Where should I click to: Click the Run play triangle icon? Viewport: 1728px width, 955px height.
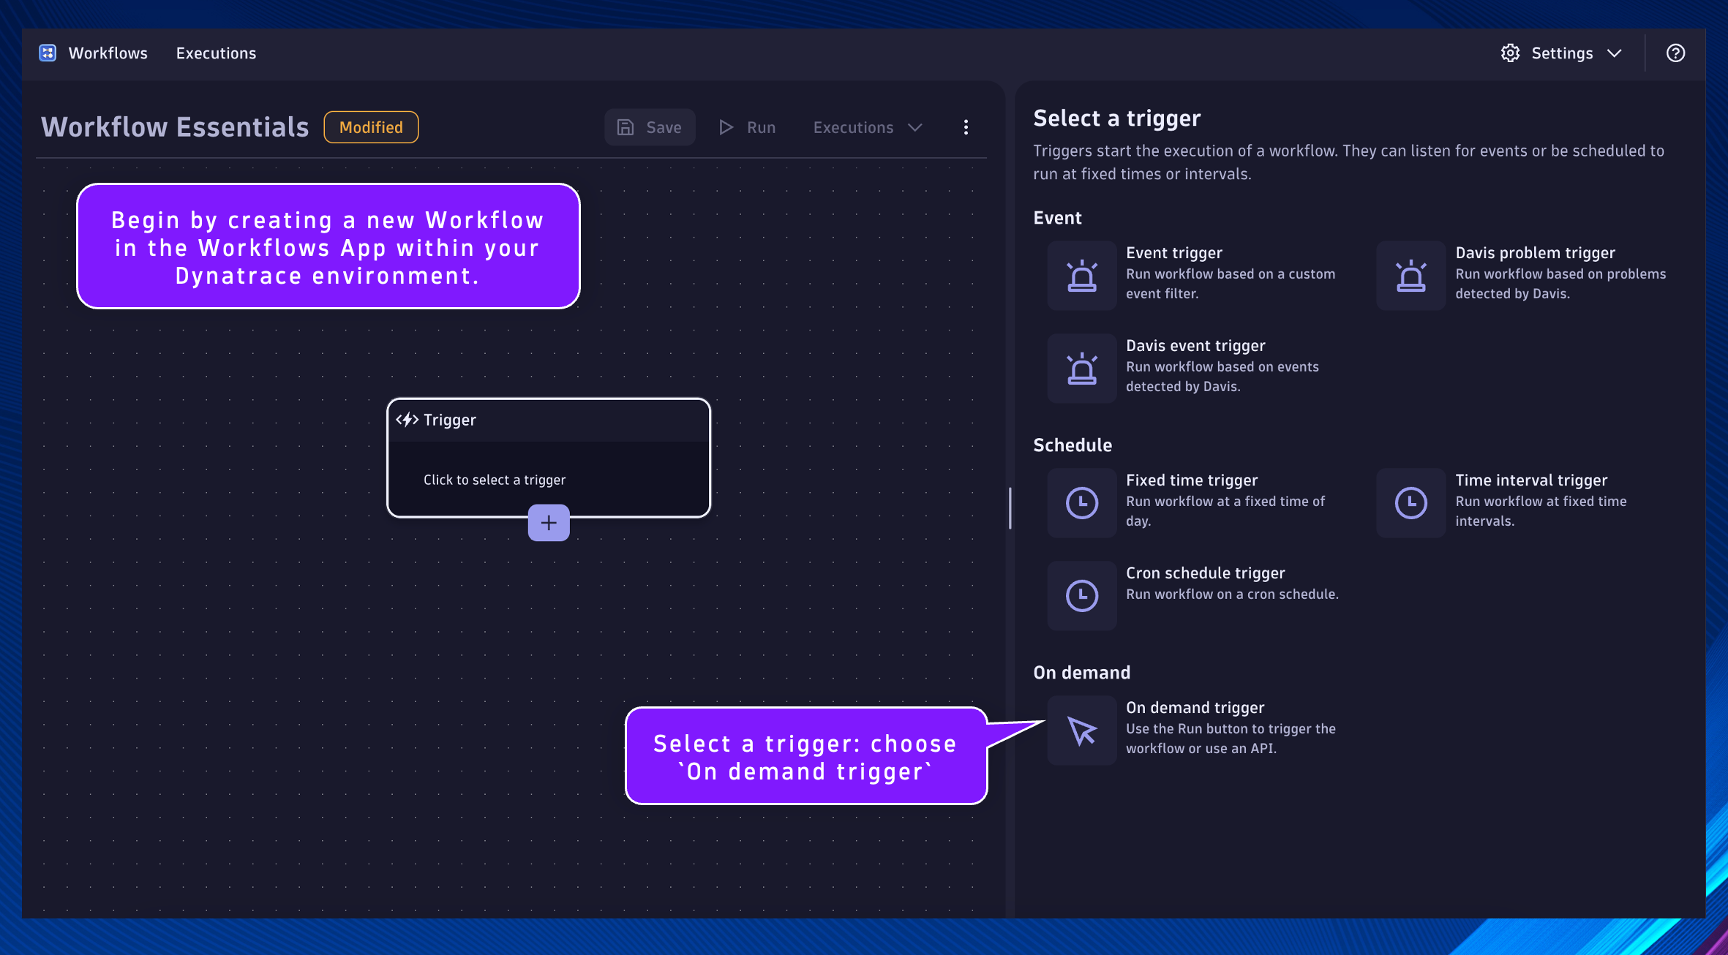pos(726,127)
